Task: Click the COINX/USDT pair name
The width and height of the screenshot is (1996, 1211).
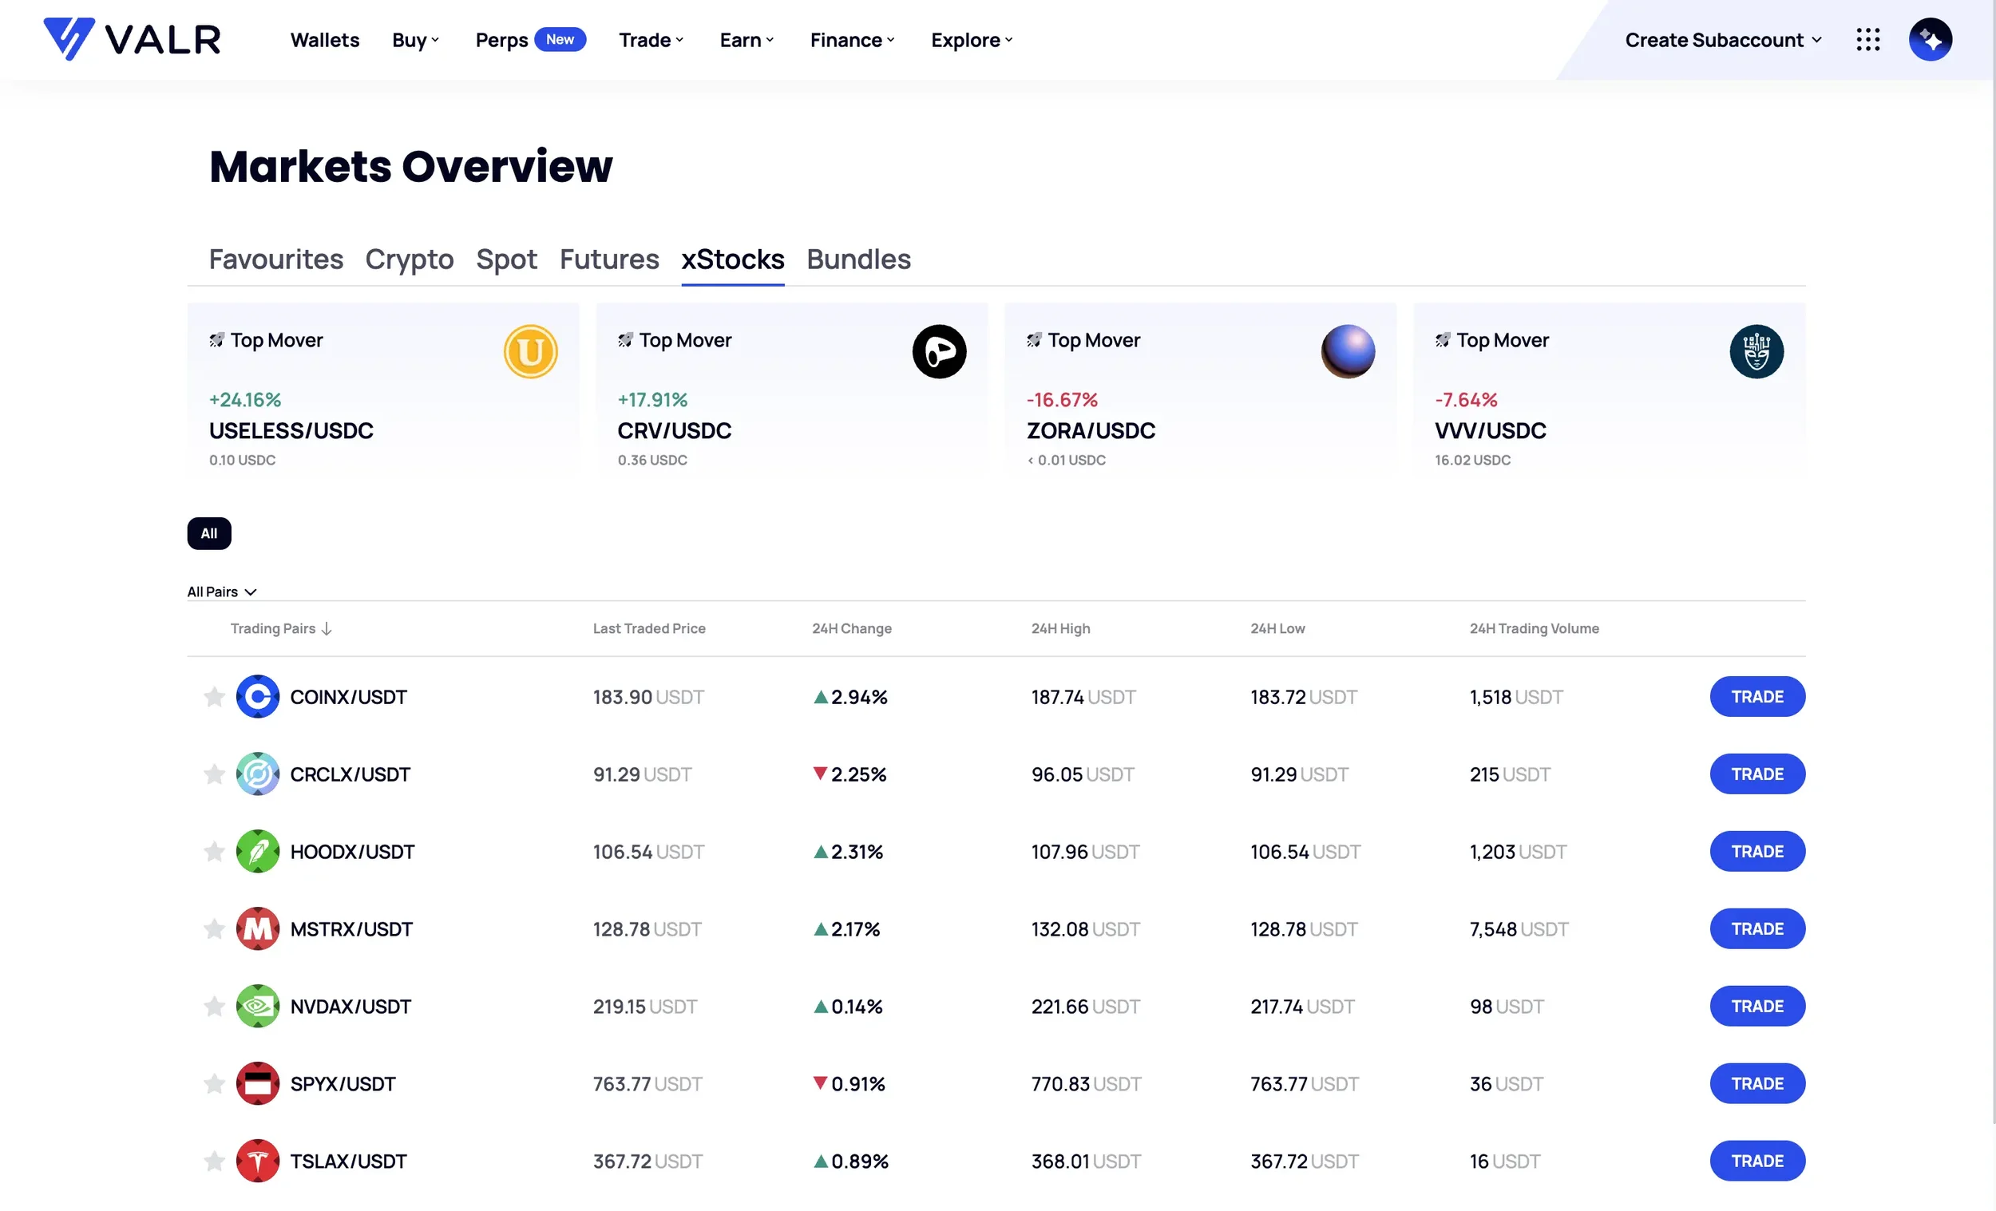Action: click(x=348, y=697)
